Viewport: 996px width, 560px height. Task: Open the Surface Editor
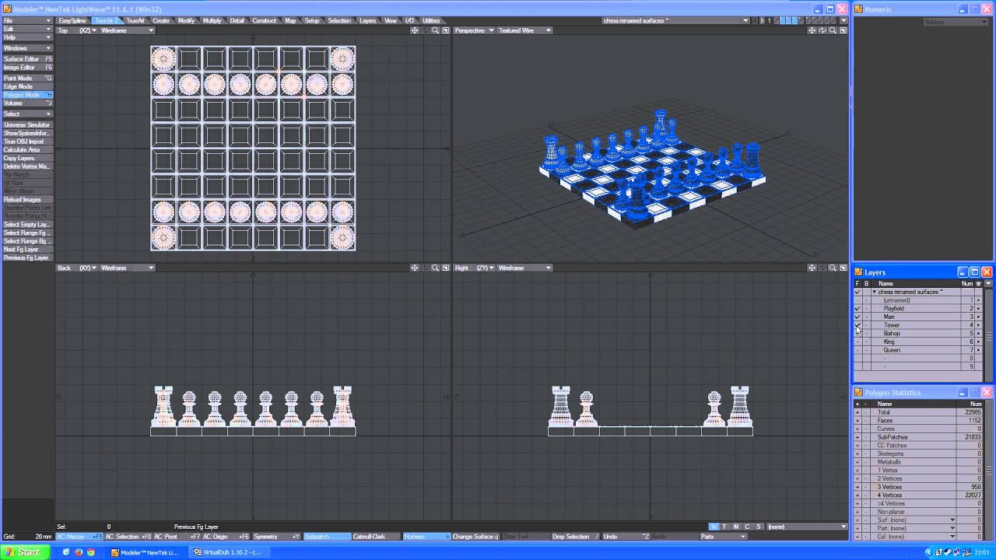click(27, 59)
